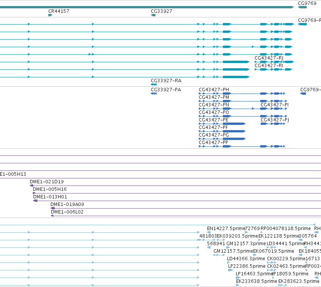Click the CG33927 gene label

161,11
